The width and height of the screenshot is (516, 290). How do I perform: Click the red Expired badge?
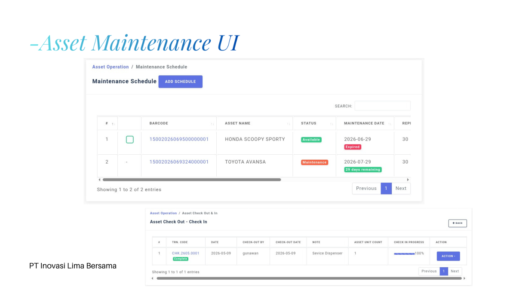click(353, 147)
